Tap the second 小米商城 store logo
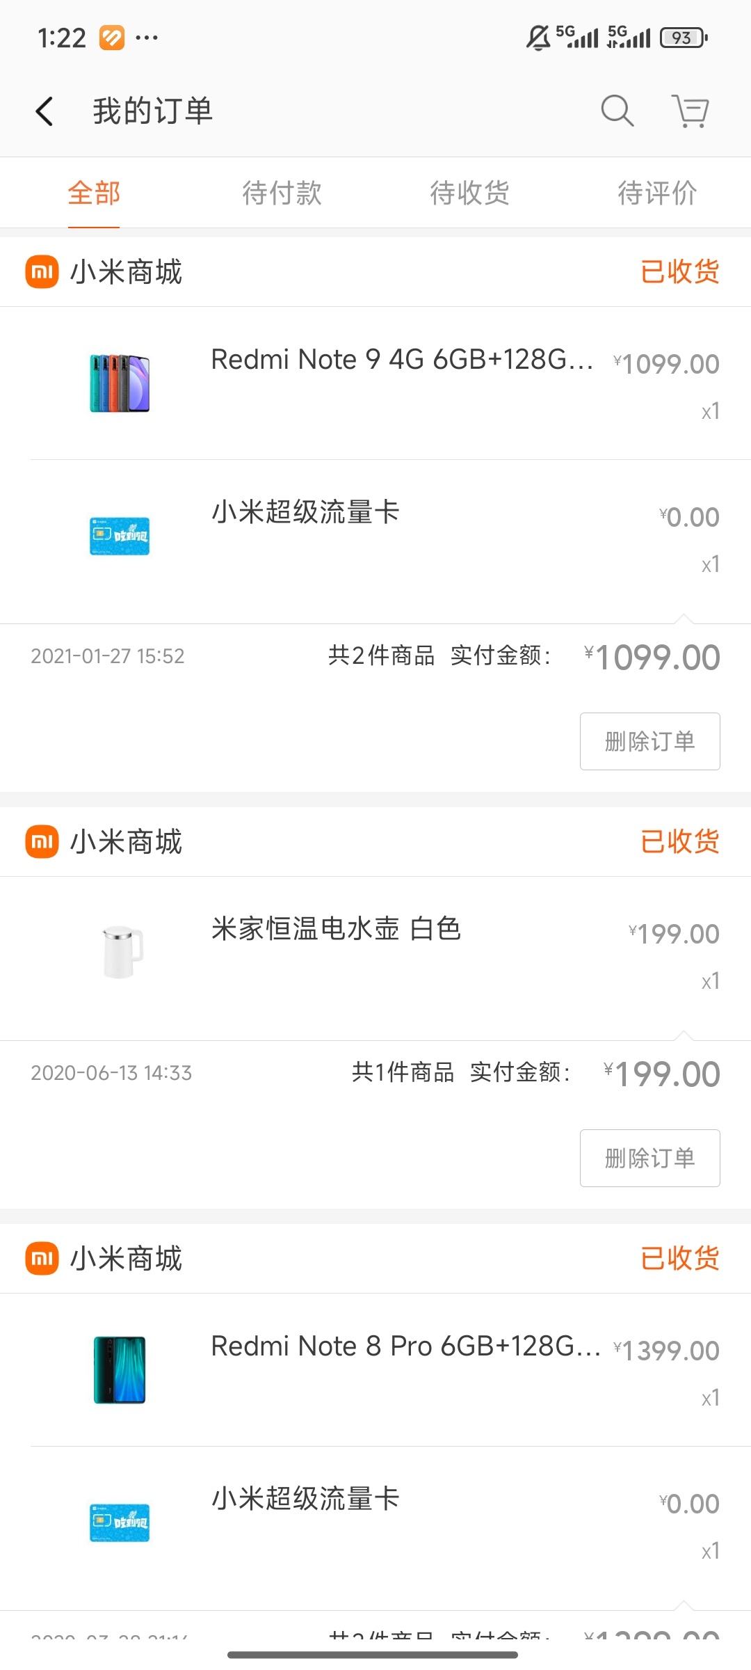The height and width of the screenshot is (1670, 751). pyautogui.click(x=42, y=841)
